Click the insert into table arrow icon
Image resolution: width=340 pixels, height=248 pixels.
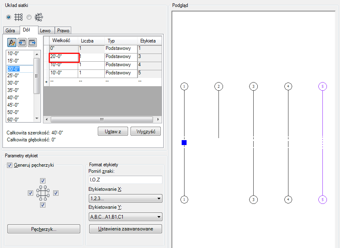tap(22, 42)
